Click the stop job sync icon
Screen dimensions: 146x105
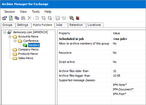(50, 18)
